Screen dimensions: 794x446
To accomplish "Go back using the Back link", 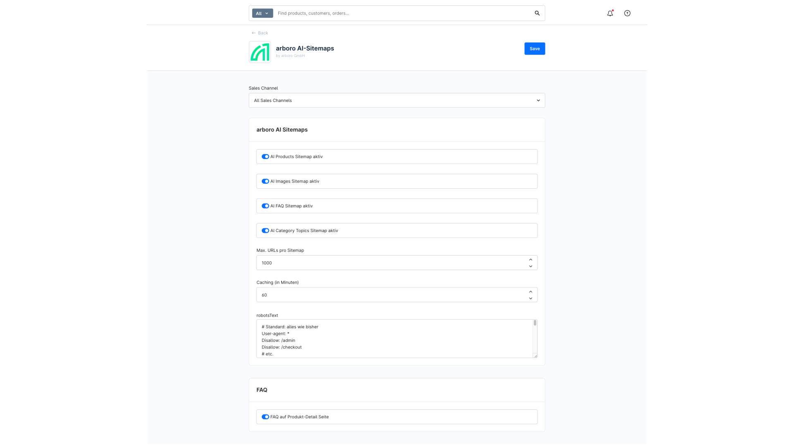I will 260,33.
